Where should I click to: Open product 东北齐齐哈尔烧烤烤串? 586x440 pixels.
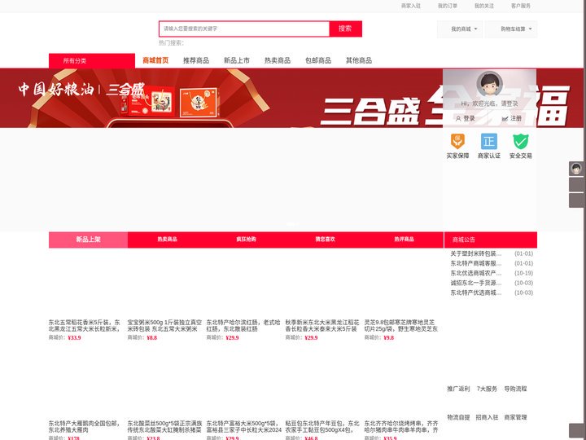[401, 427]
